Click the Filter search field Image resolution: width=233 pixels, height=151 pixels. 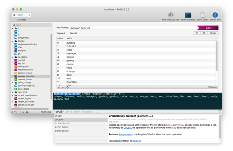pyautogui.click(x=32, y=25)
